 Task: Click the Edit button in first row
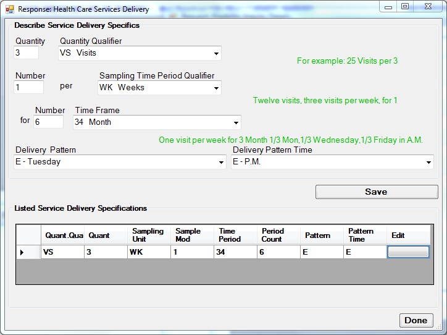pos(408,252)
